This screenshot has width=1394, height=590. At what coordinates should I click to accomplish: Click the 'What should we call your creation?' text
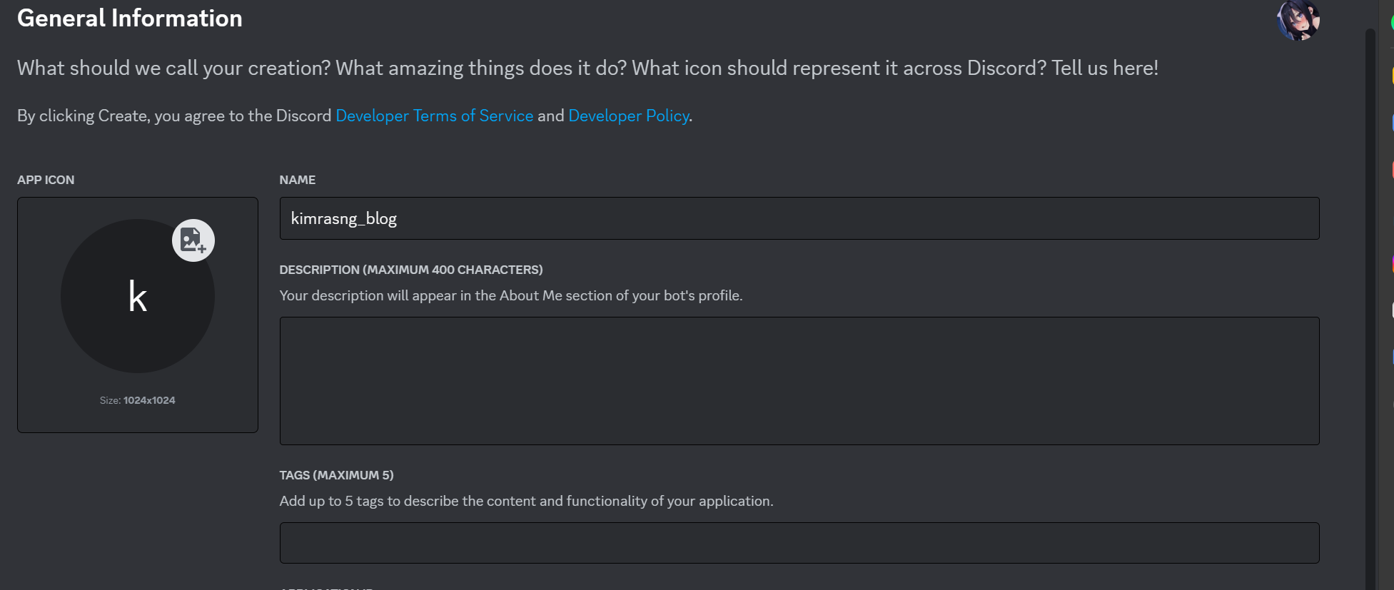(587, 68)
